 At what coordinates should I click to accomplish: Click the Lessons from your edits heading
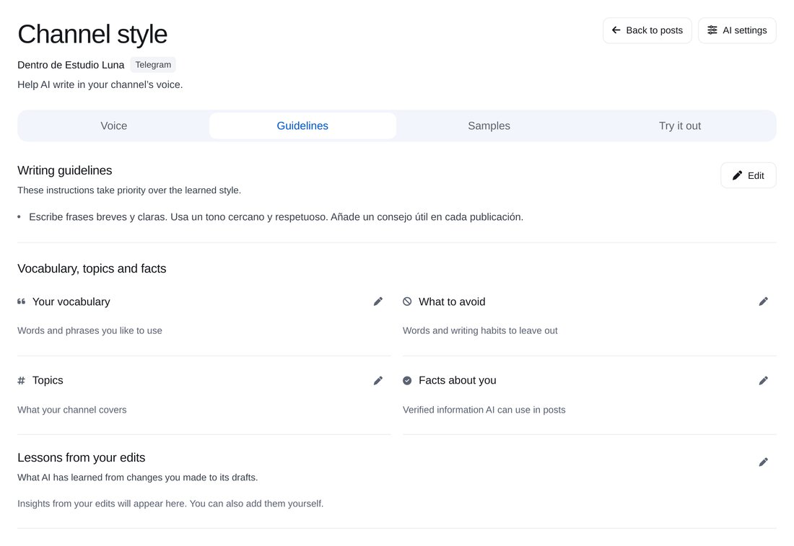point(81,458)
